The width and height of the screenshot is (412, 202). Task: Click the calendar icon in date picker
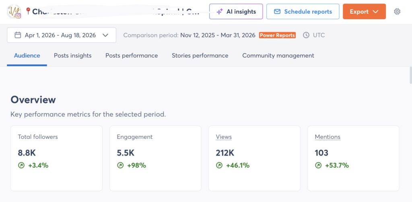(18, 35)
